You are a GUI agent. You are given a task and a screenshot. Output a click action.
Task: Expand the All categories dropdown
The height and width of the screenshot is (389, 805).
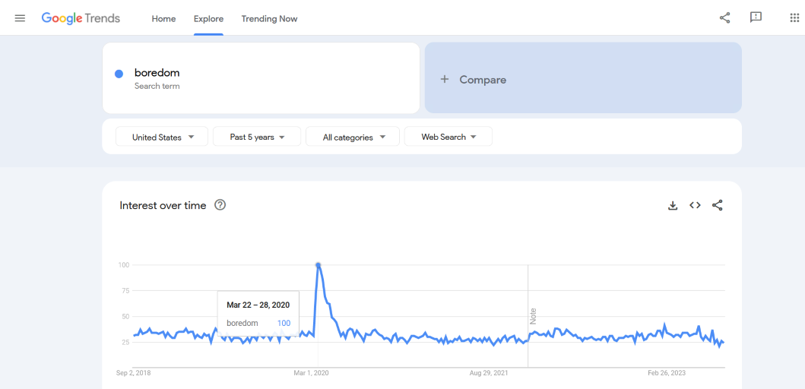coord(353,137)
